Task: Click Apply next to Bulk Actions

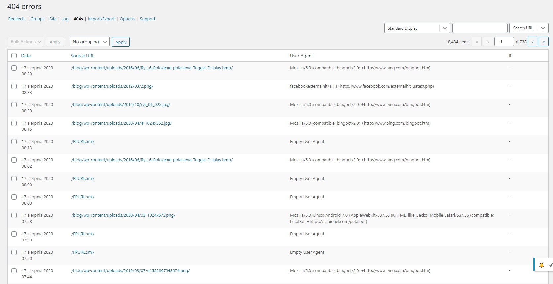Action: click(55, 42)
